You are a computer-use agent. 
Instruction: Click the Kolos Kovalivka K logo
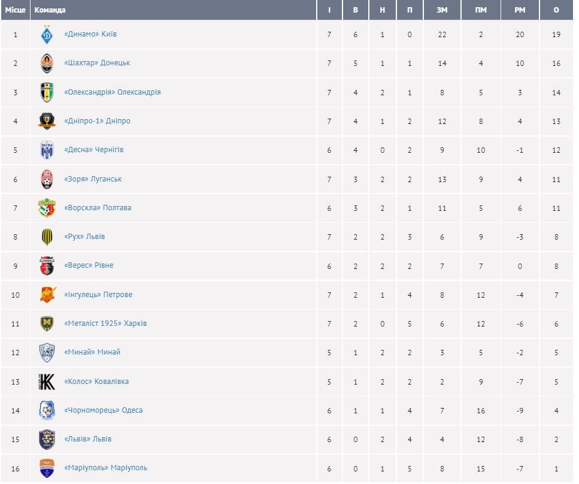pos(47,382)
